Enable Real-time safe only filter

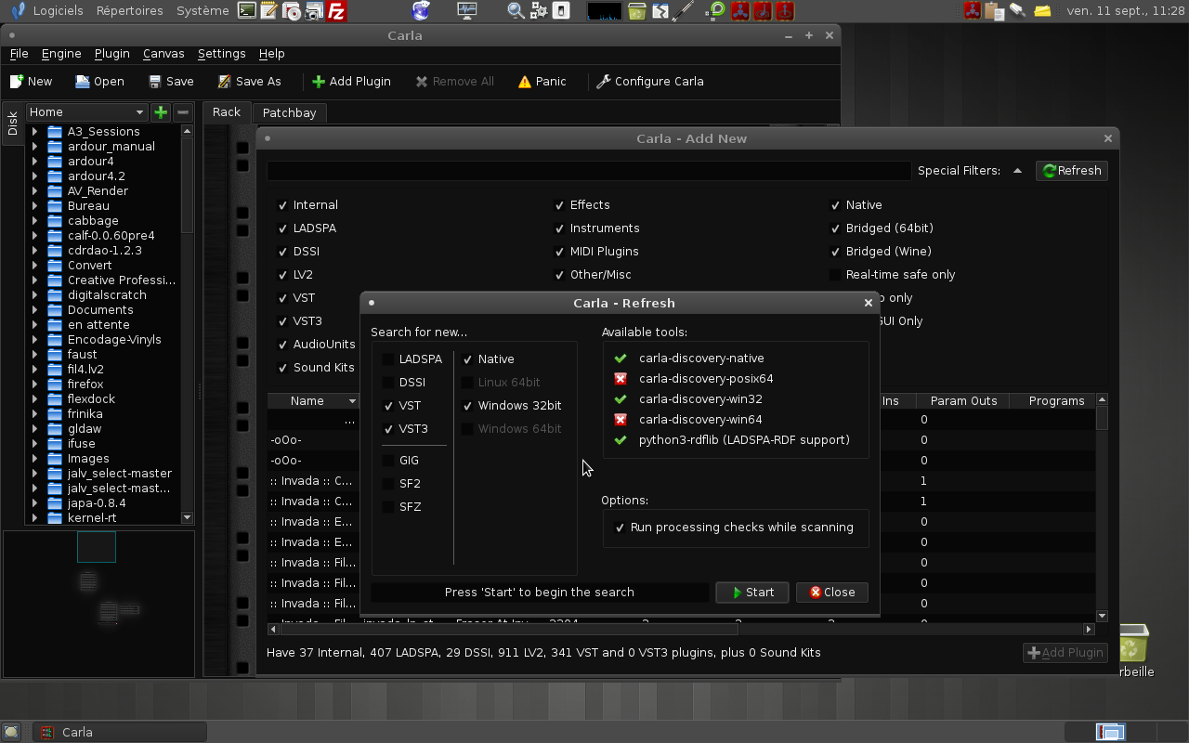835,275
